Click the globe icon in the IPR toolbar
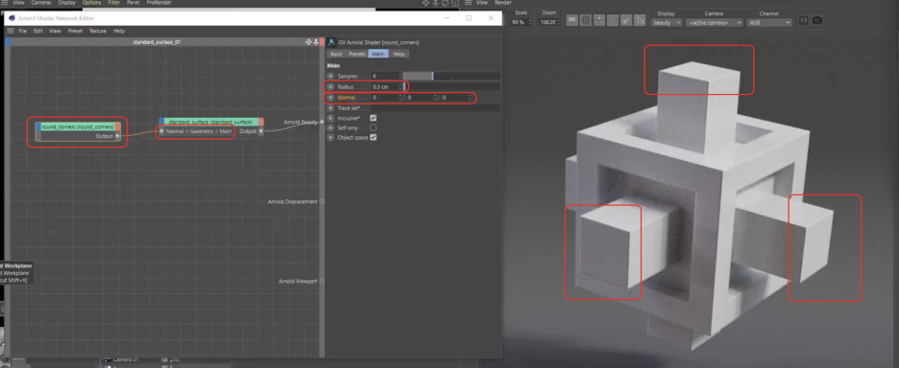 [x=586, y=20]
